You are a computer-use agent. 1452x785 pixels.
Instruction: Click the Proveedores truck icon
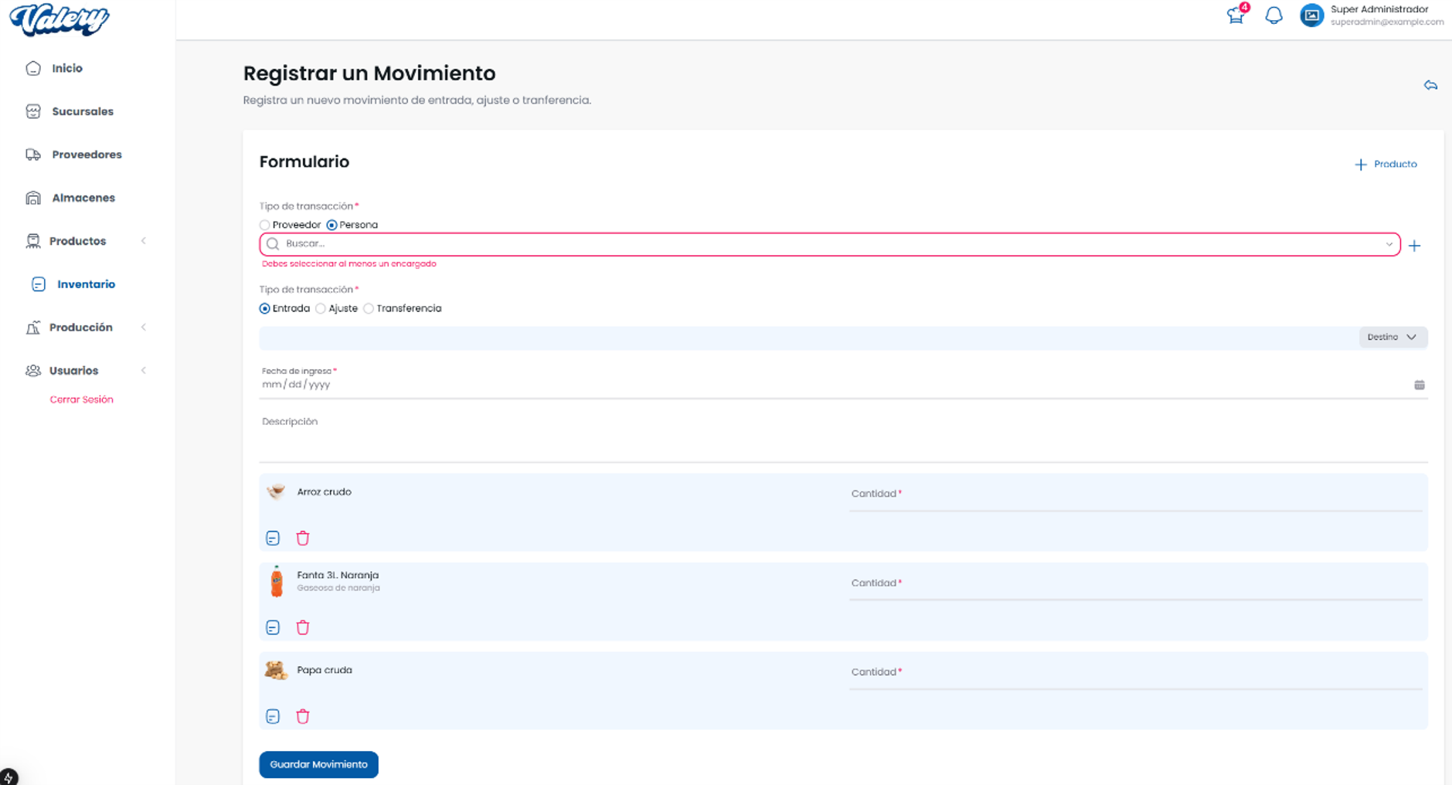33,155
